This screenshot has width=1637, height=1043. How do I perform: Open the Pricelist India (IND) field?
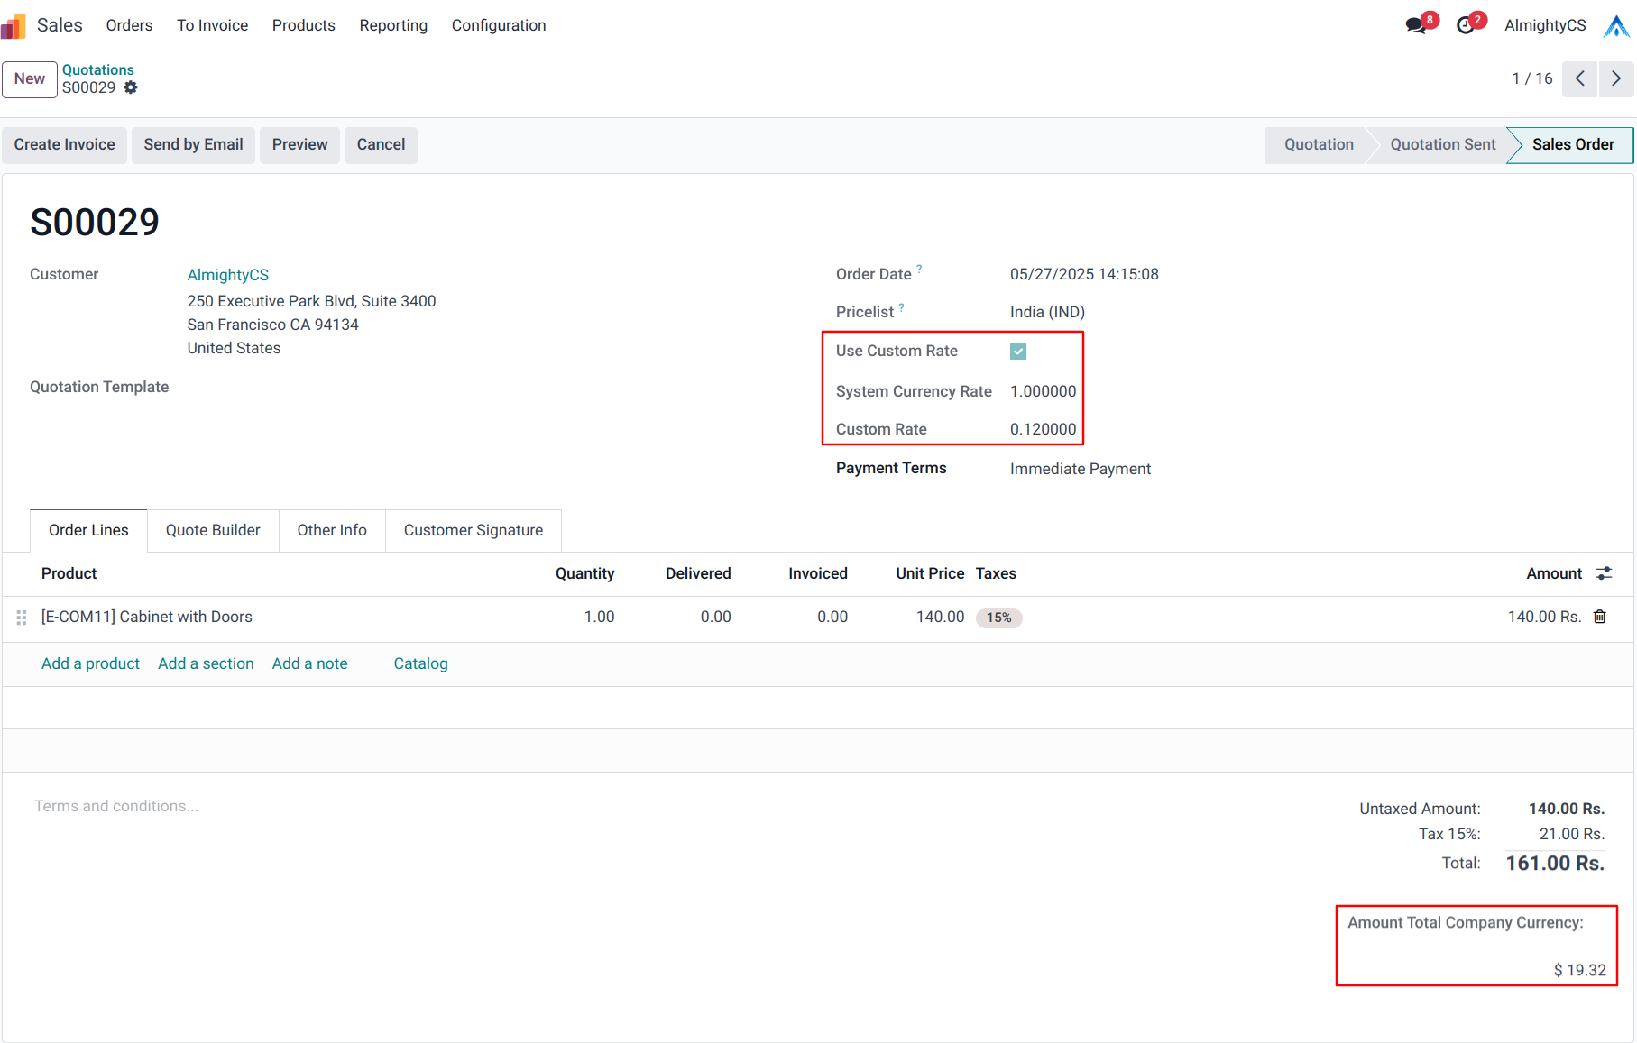1047,312
